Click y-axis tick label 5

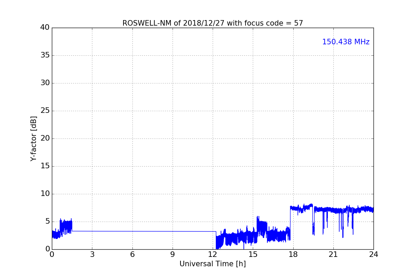pyautogui.click(x=47, y=222)
